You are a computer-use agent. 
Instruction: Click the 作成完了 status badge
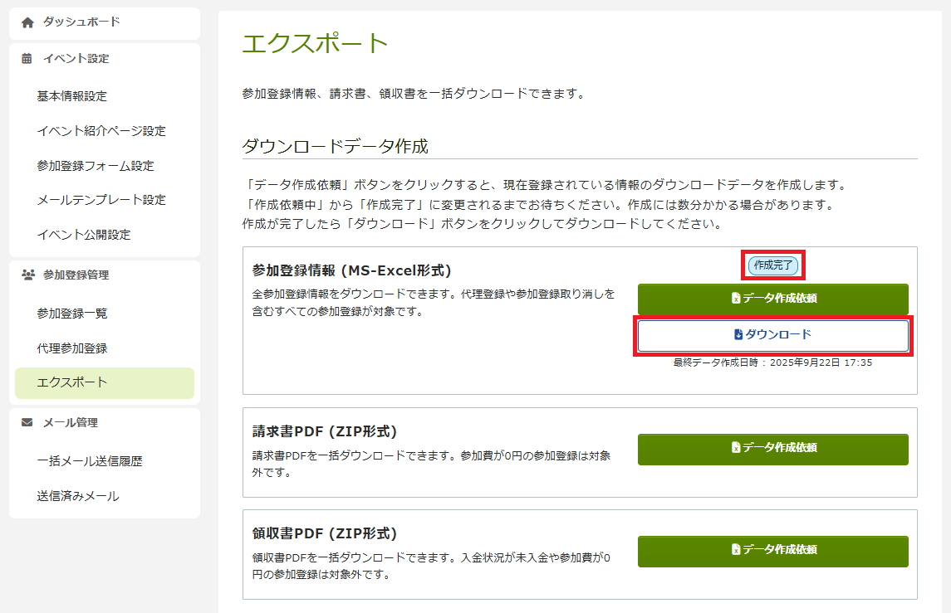pyautogui.click(x=773, y=265)
